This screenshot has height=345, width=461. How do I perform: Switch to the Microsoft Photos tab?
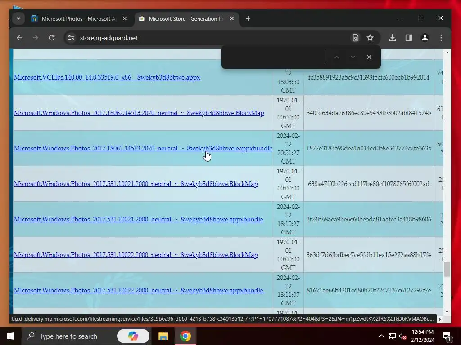[79, 19]
